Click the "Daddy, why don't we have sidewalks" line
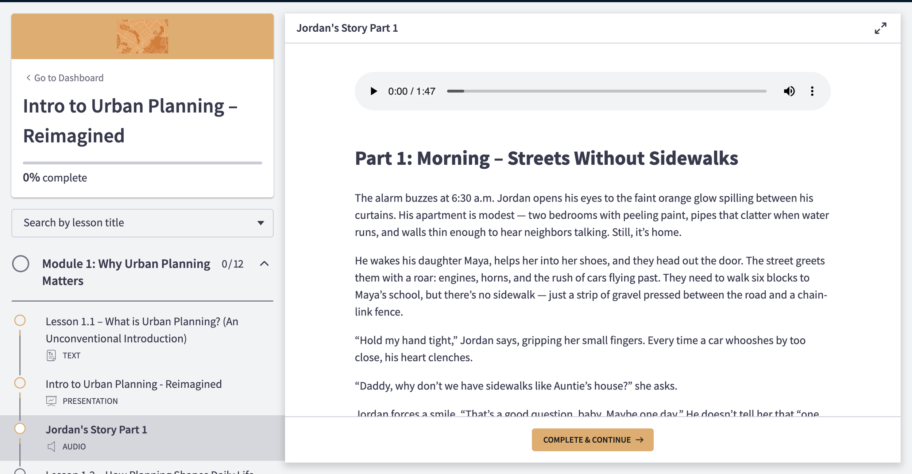 click(x=516, y=386)
